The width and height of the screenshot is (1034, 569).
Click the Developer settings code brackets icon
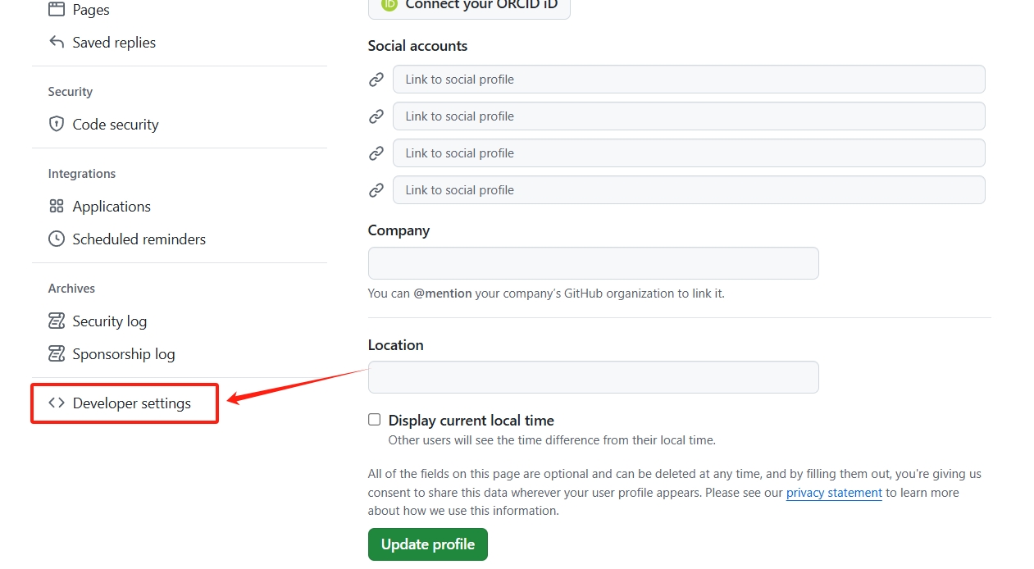[57, 403]
